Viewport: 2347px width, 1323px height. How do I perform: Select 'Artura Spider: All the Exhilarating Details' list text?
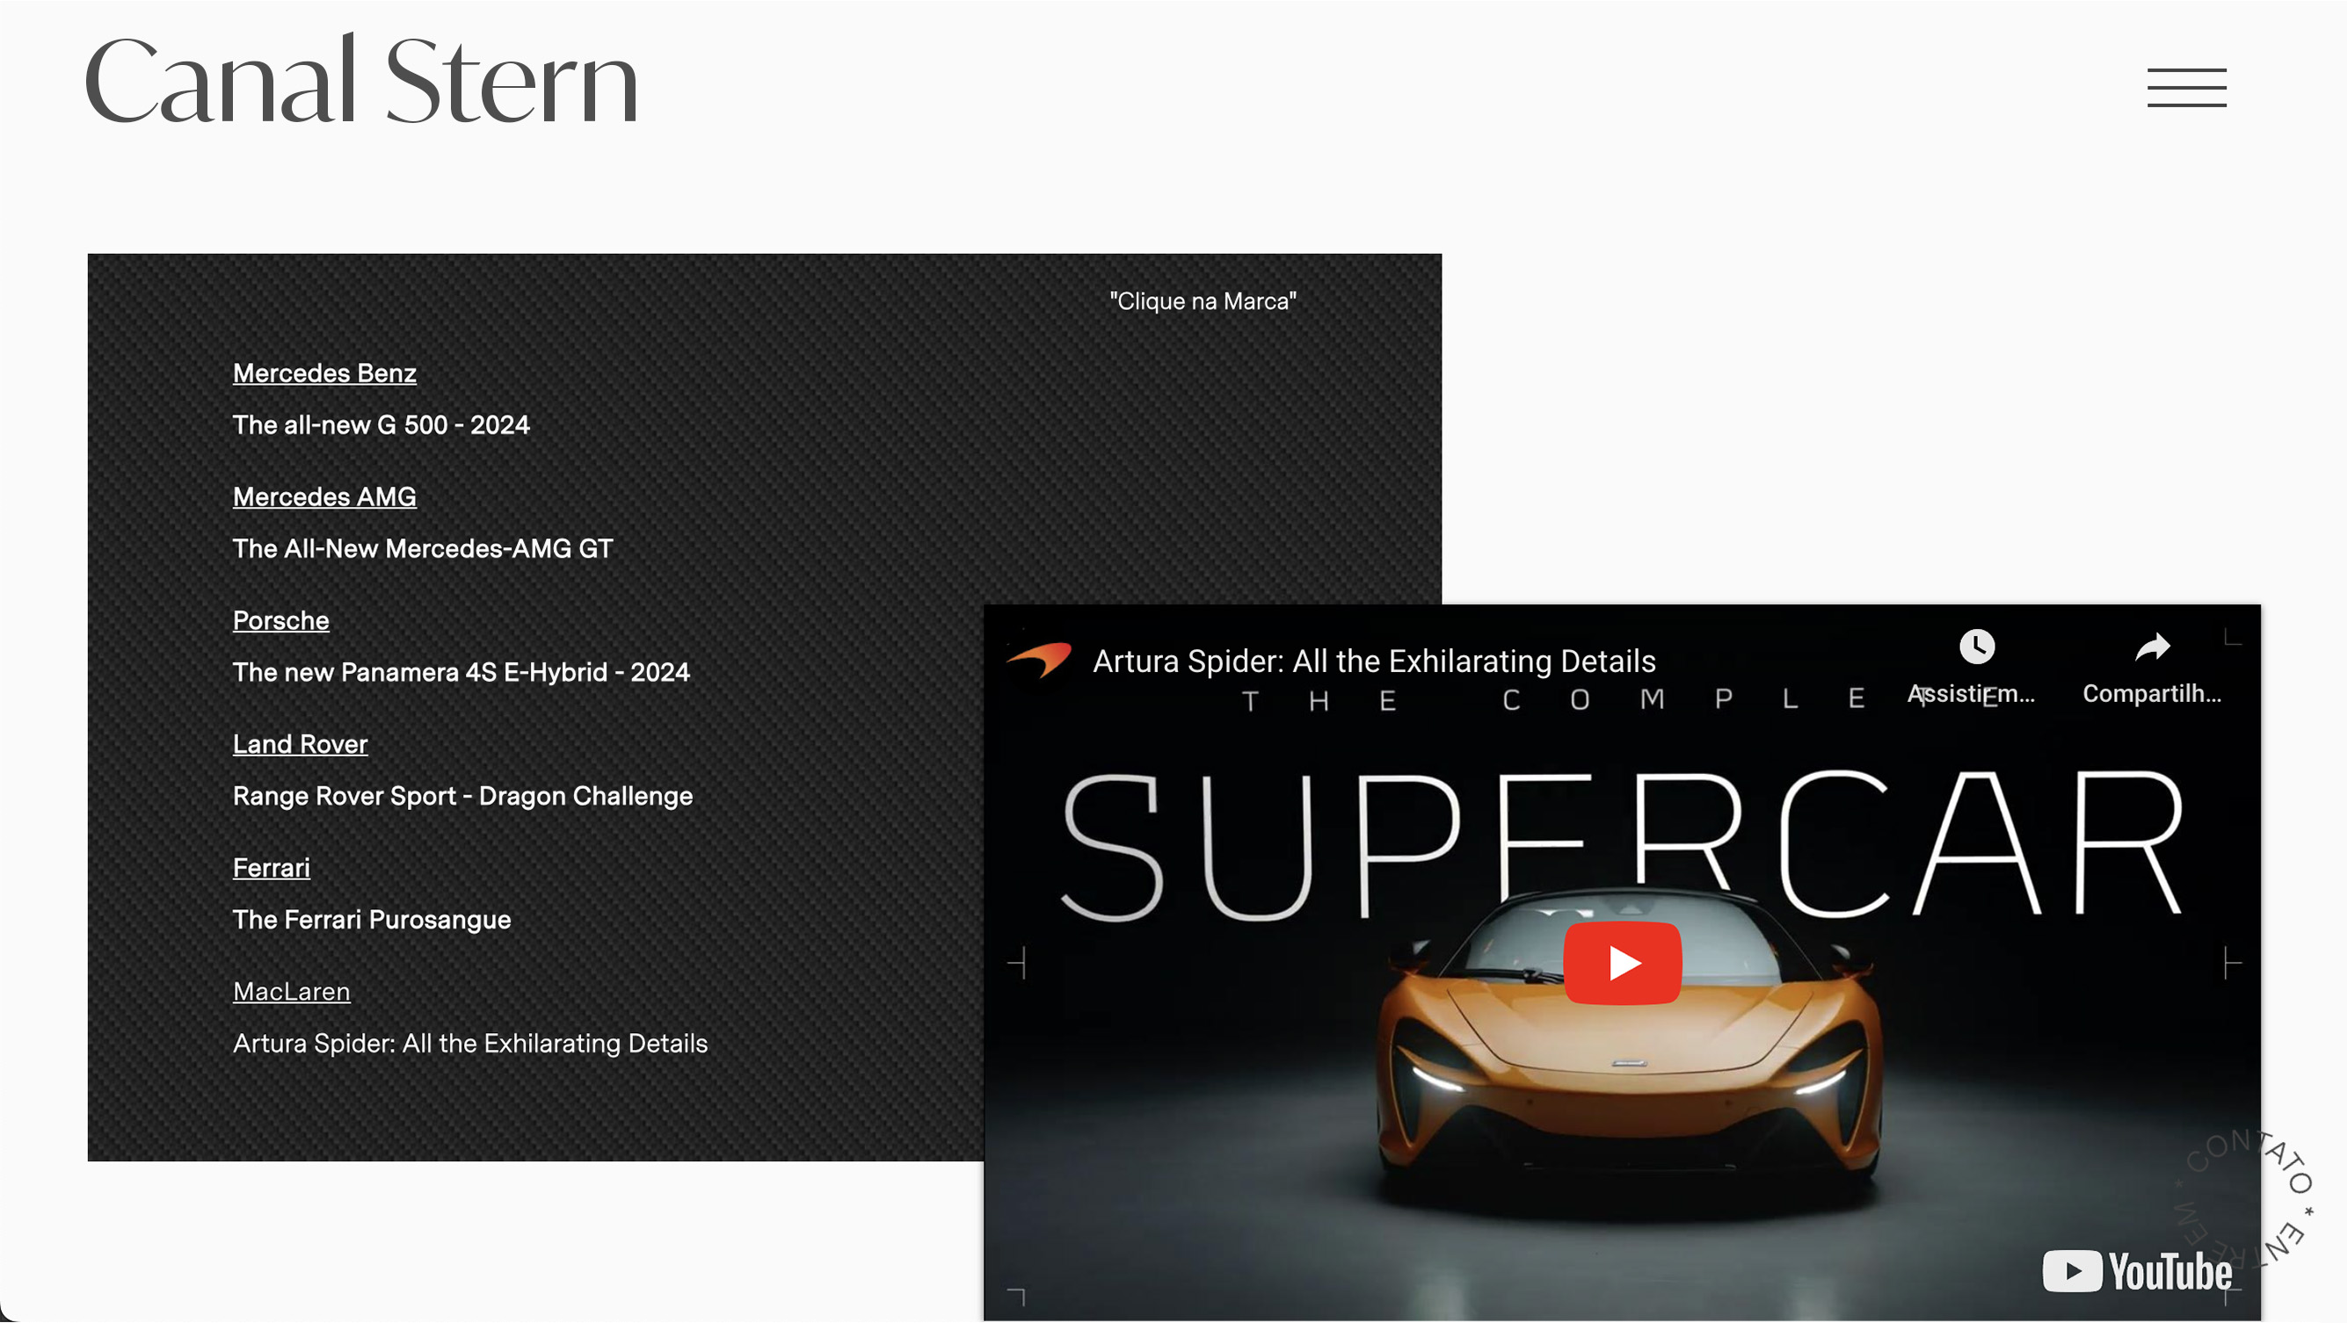click(470, 1045)
